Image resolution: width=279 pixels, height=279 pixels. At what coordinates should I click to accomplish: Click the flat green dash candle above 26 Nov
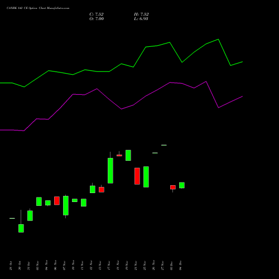pos(155,153)
